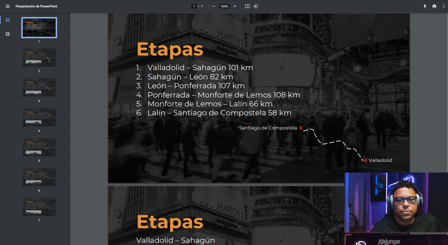Select page 1 thumbnail
The width and height of the screenshot is (448, 245).
[x=39, y=28]
